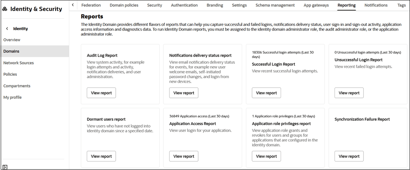
Task: Collapse the sidebar using bottom-left icon
Action: [5, 167]
